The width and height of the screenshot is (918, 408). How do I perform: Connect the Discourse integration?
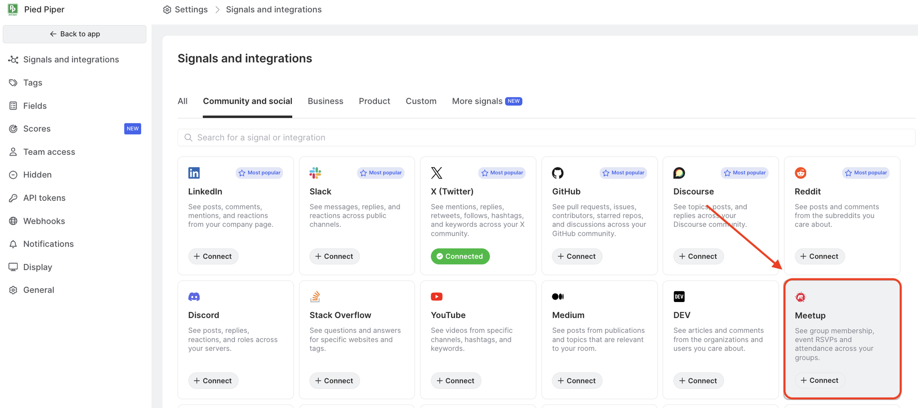[x=698, y=256]
